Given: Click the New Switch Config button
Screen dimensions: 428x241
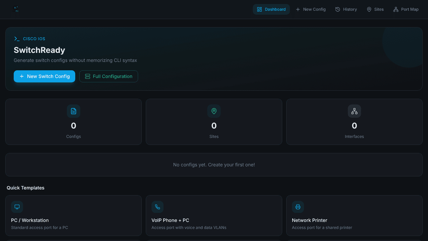Looking at the screenshot, I should (x=44, y=76).
